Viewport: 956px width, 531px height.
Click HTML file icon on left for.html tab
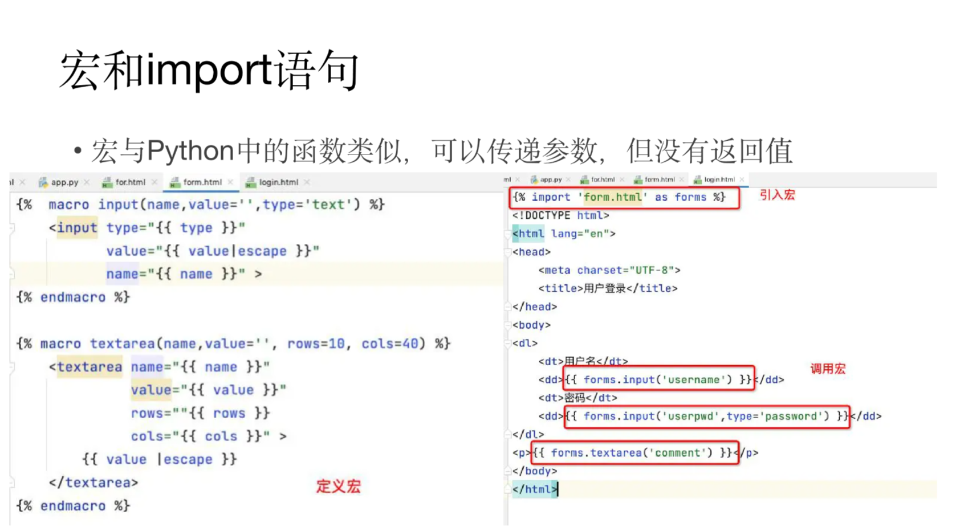click(107, 182)
